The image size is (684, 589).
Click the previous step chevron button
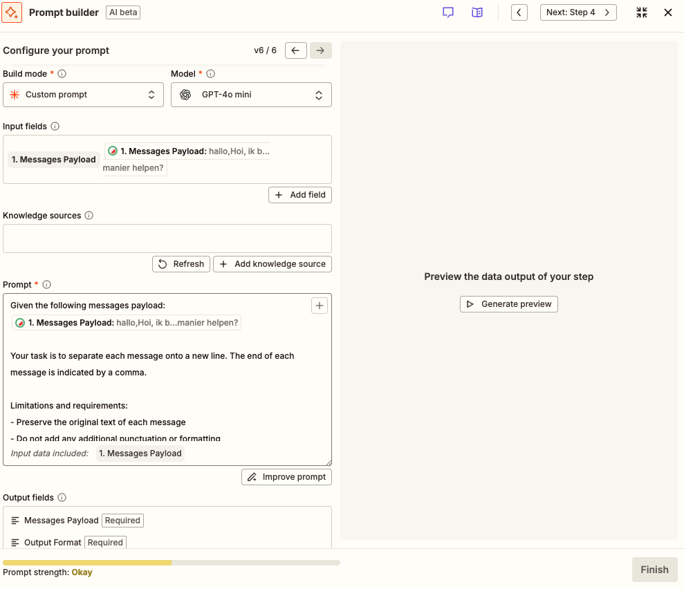tap(519, 12)
